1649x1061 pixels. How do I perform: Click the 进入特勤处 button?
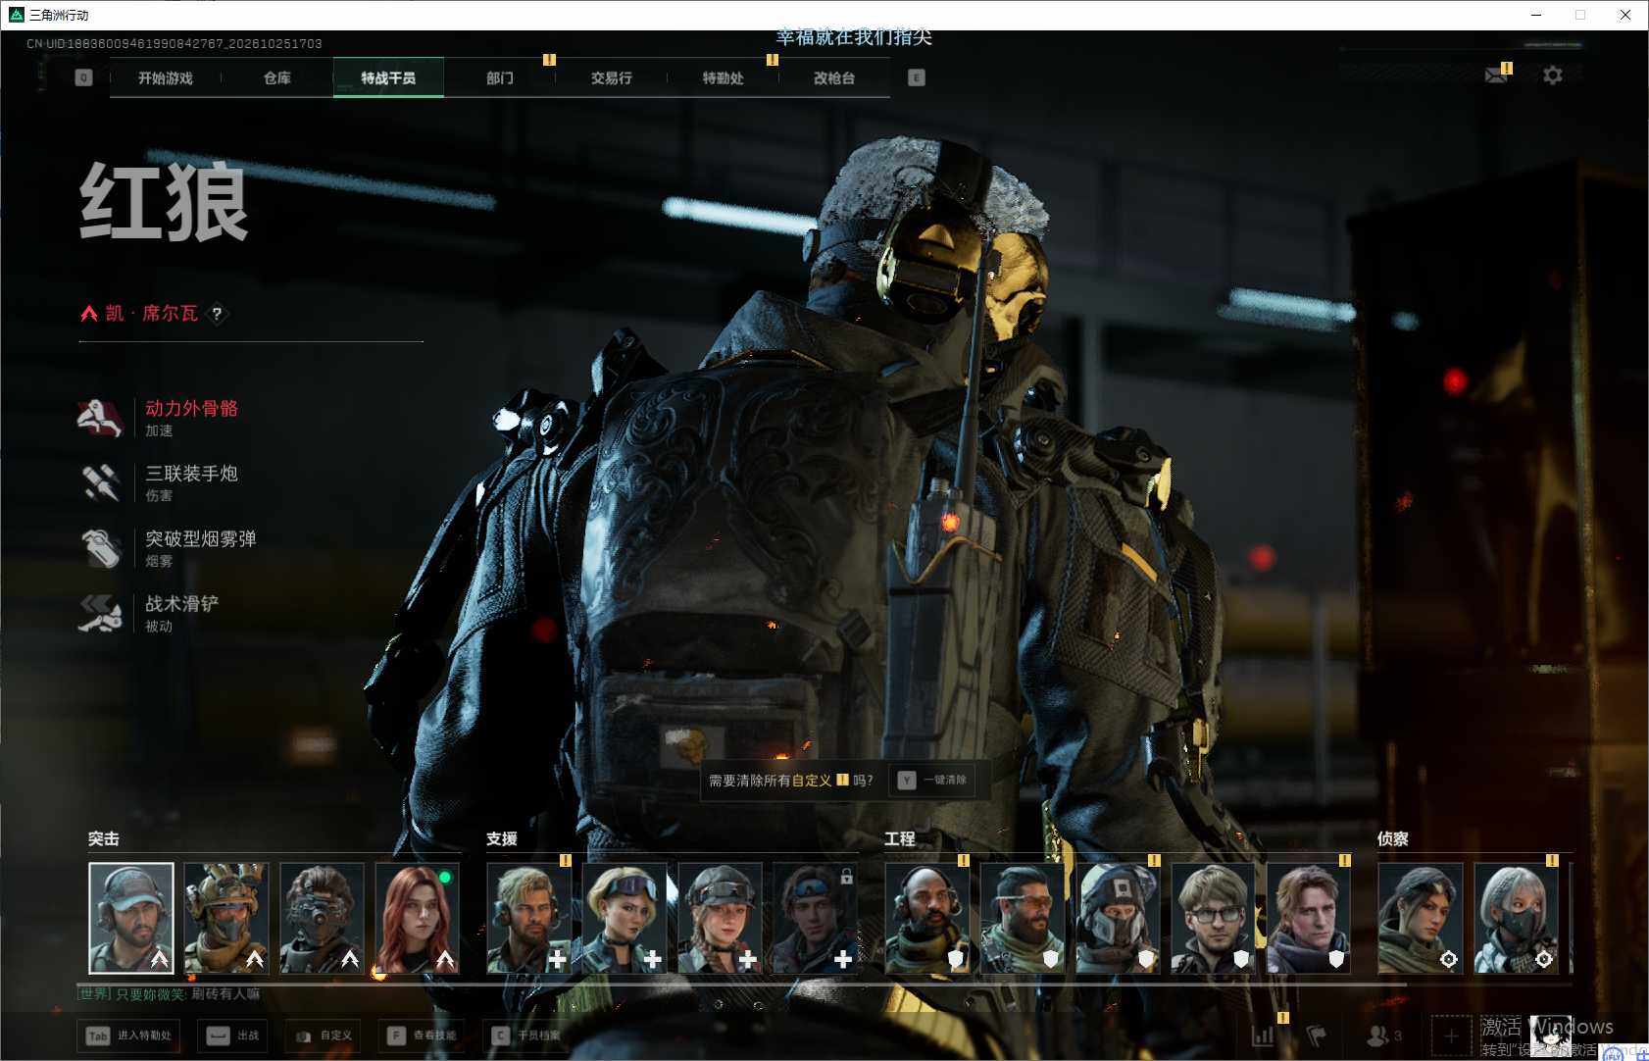pos(130,1036)
